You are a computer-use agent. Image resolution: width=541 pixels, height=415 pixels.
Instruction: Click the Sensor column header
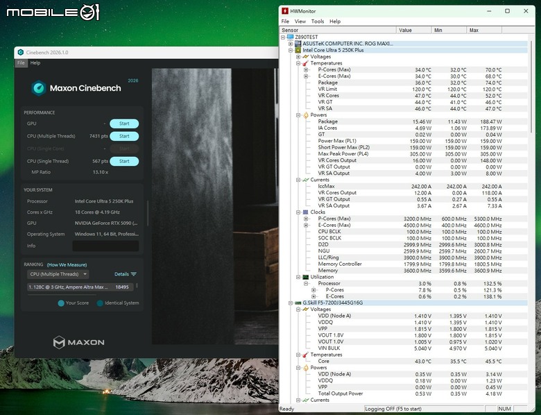tap(338, 31)
